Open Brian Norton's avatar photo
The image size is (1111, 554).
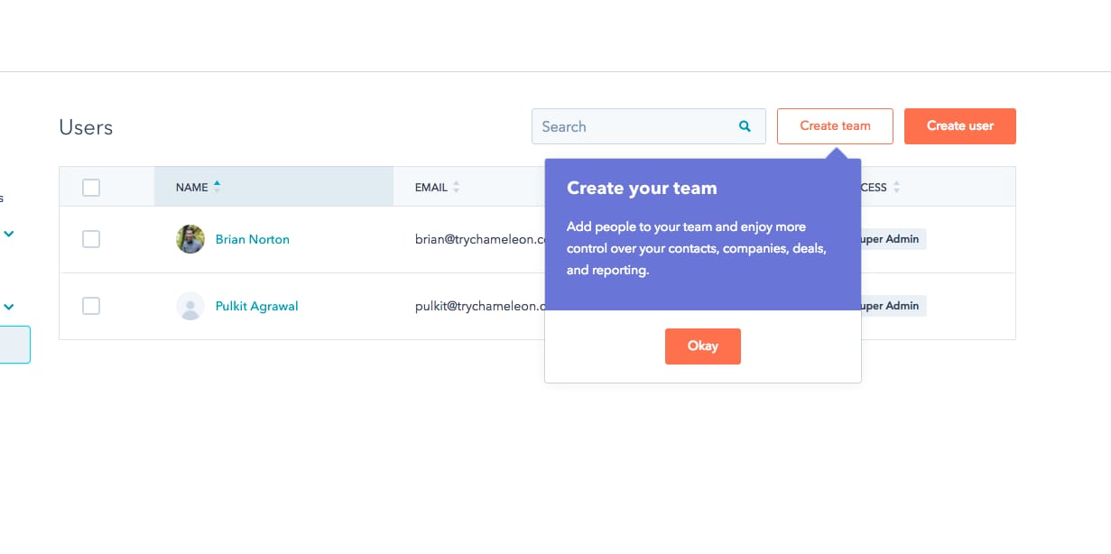[x=190, y=239]
